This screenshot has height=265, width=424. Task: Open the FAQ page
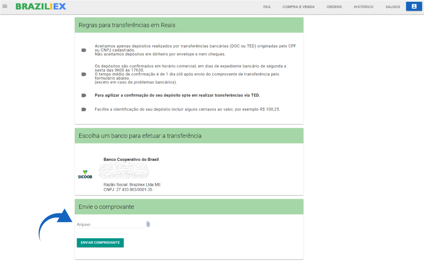(x=267, y=7)
